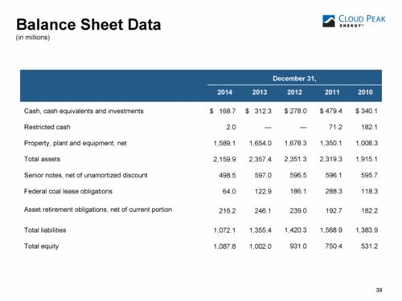Click the Total equity row label
Screen dimensions: 402x301
(x=41, y=246)
